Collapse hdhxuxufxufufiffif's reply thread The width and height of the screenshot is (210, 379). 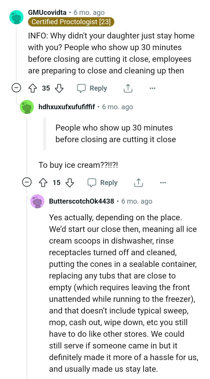27,183
